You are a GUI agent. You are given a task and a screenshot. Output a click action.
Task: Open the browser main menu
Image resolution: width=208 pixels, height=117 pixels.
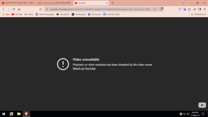coord(204,9)
